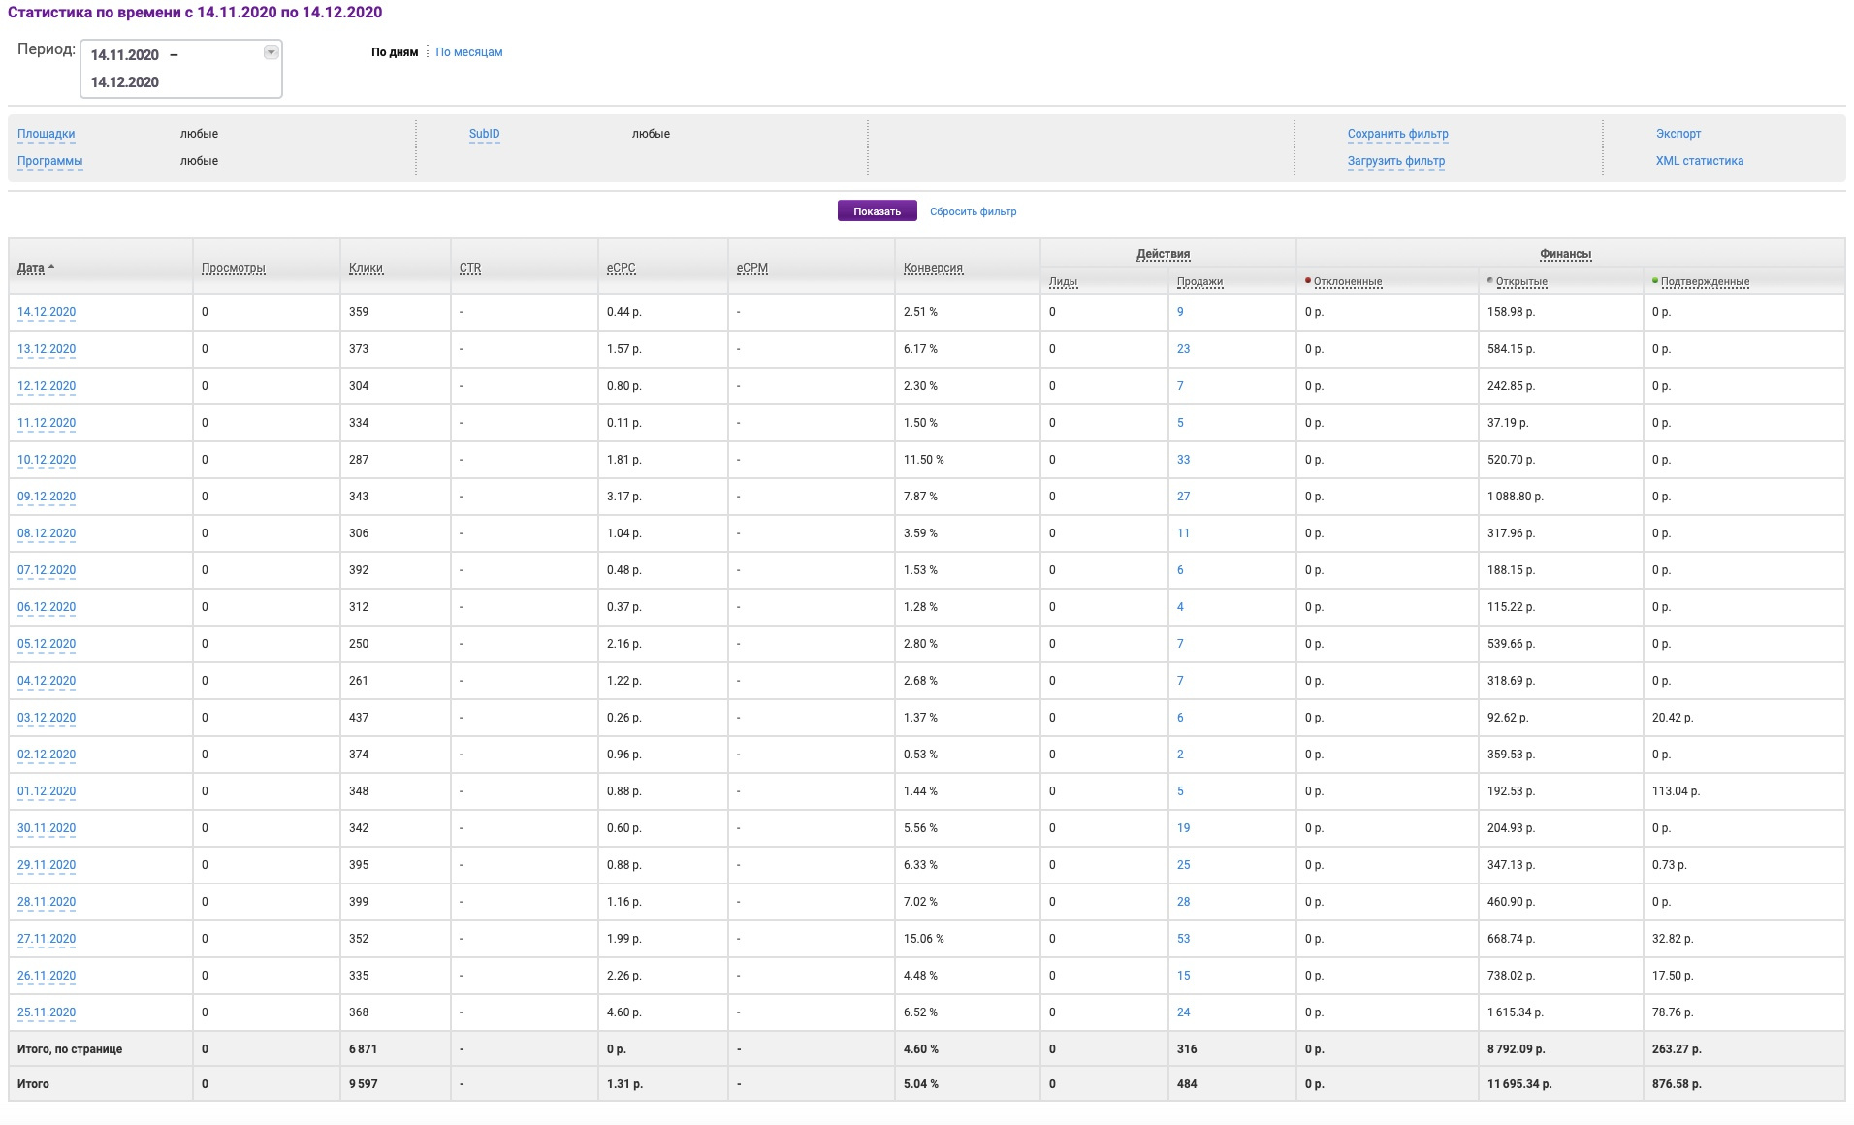Sort by the 'Конверсия' column header
The width and height of the screenshot is (1854, 1125).
[934, 268]
